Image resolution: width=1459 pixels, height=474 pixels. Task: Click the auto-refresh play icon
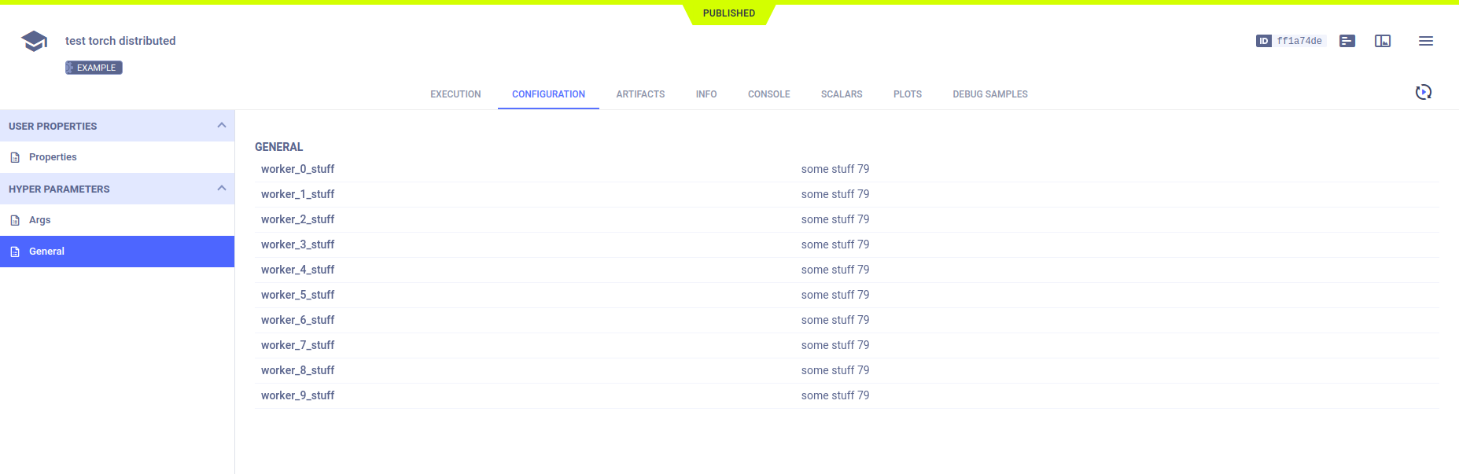1423,93
